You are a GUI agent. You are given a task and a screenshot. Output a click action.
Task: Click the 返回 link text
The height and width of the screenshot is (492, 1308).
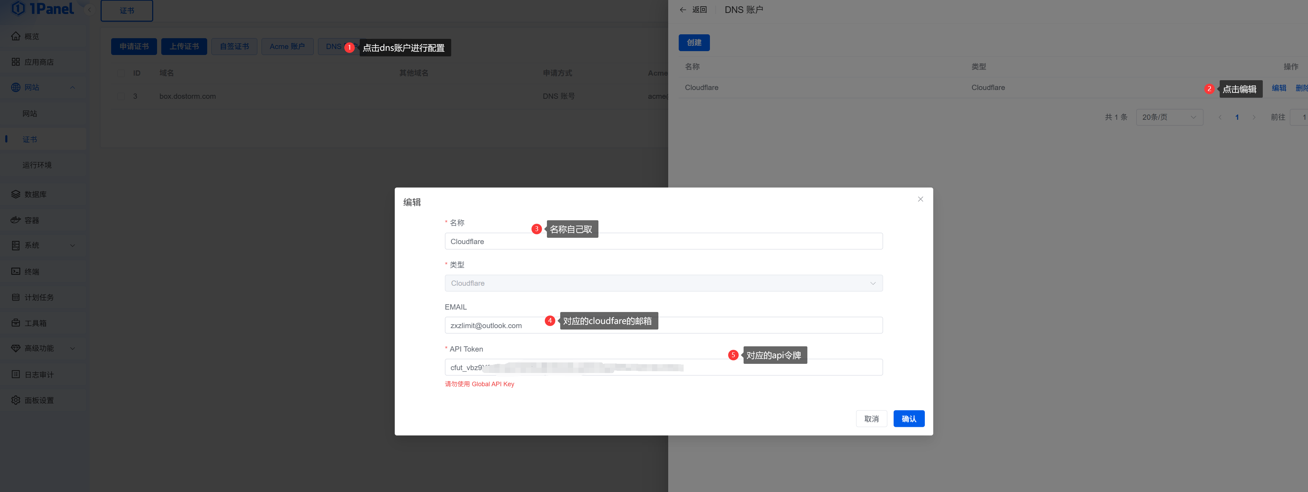click(699, 10)
